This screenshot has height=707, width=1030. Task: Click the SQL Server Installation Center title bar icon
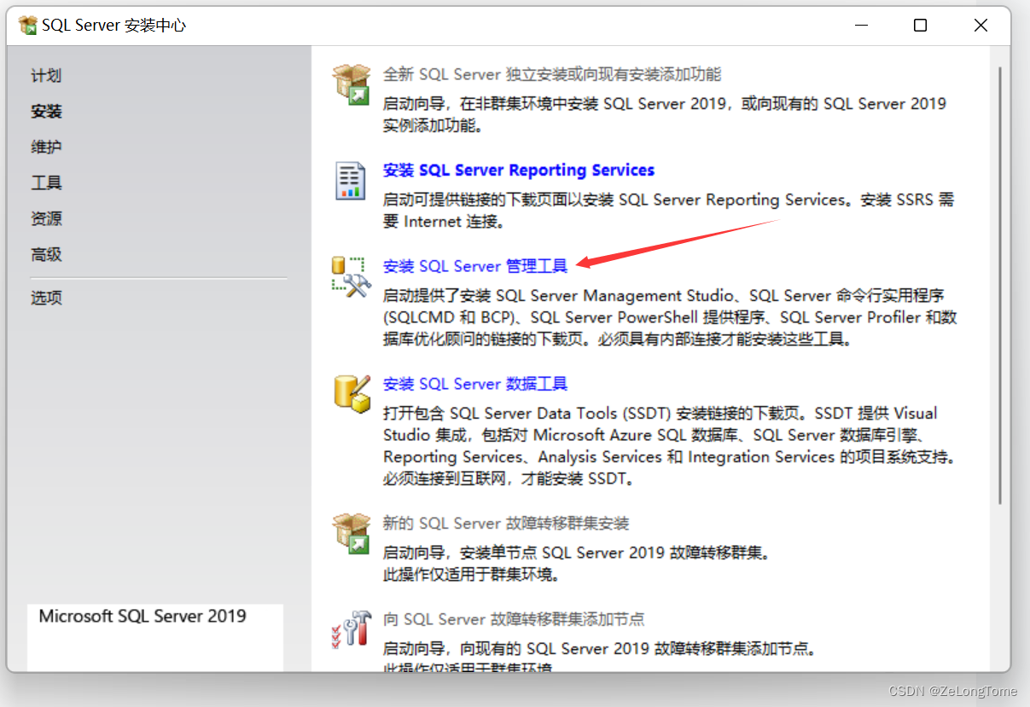27,25
